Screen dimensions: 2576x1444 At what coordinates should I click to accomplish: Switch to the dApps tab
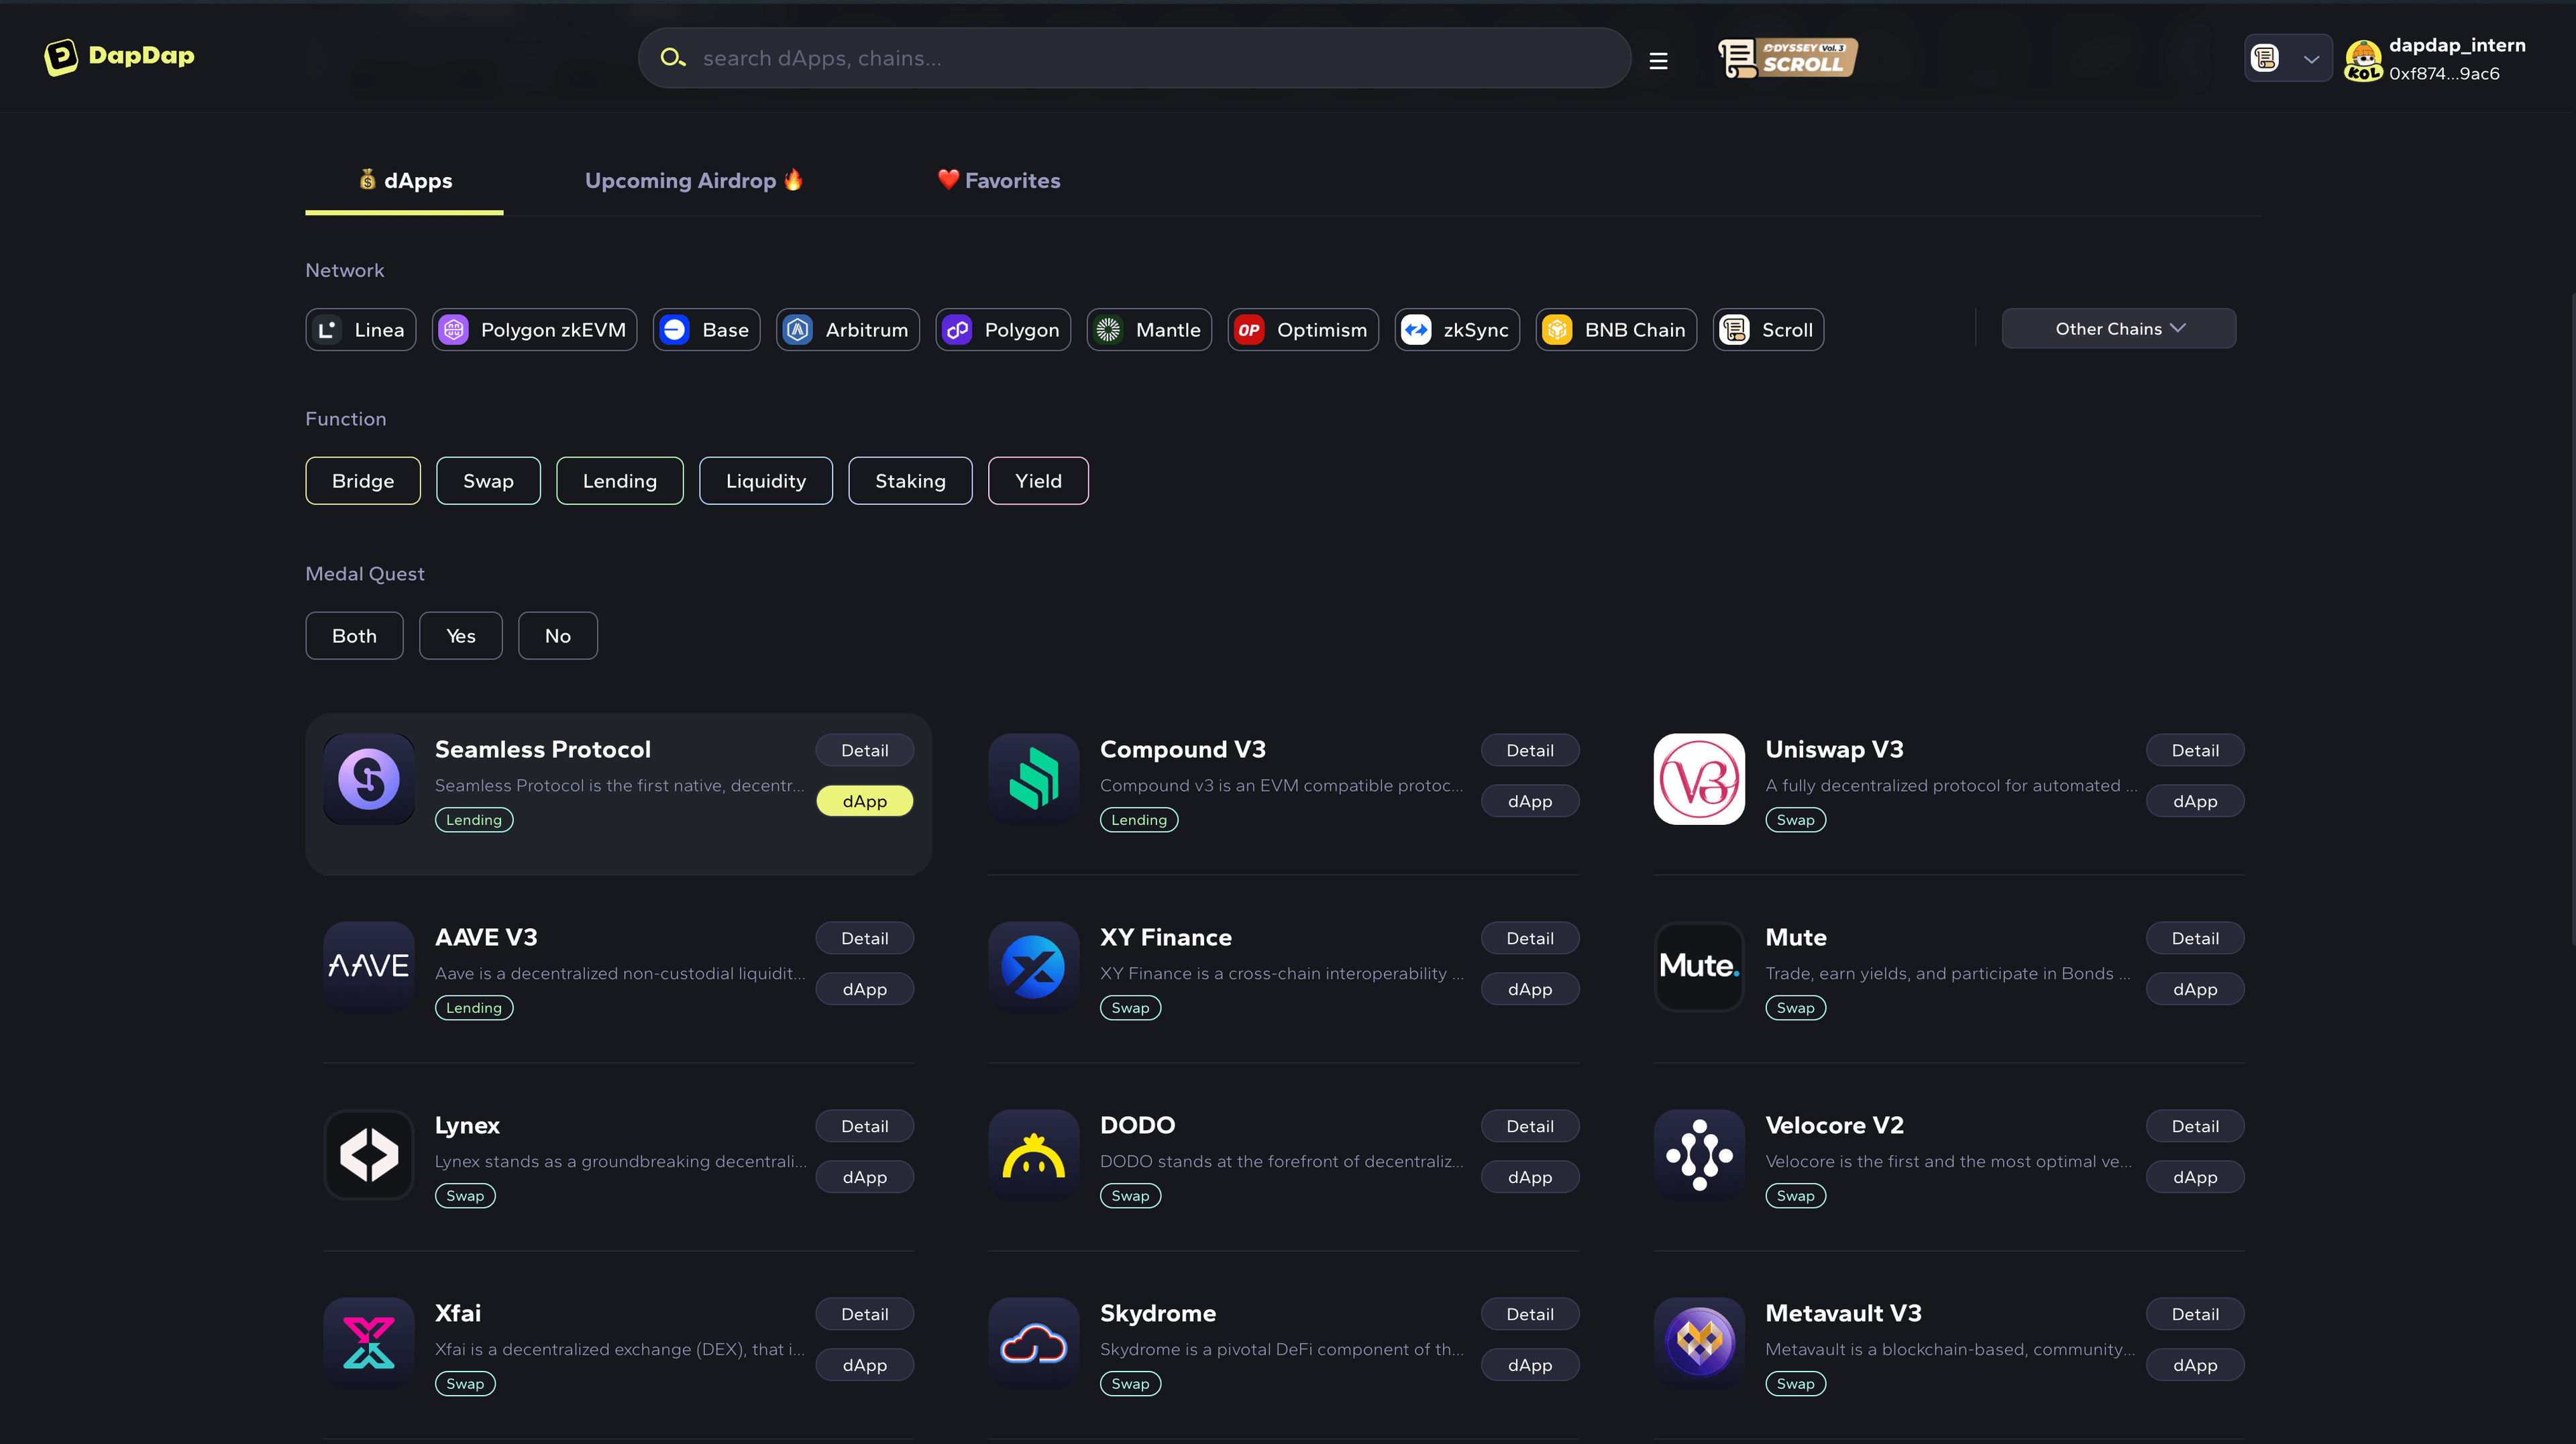coord(405,181)
